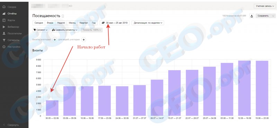Open Вебвизор play icon in sidebar
The height and width of the screenshot is (128, 277).
coord(4,27)
